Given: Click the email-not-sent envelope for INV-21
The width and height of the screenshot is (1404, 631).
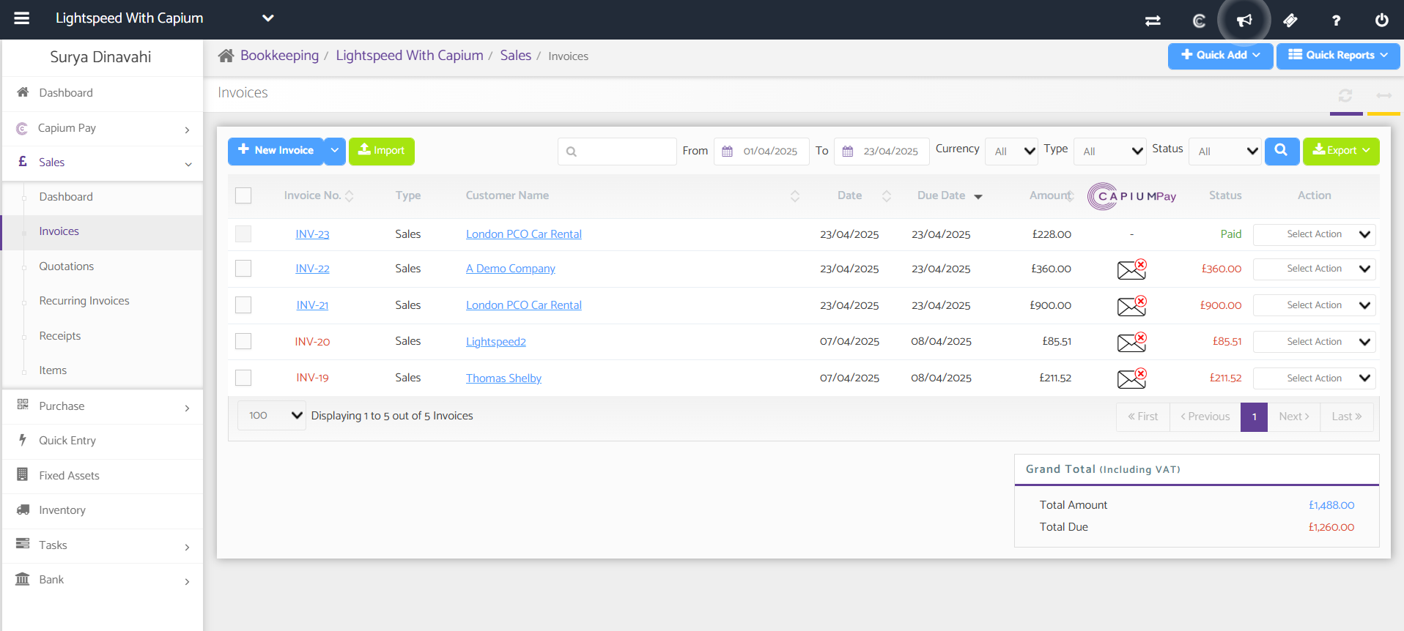Looking at the screenshot, I should tap(1132, 305).
